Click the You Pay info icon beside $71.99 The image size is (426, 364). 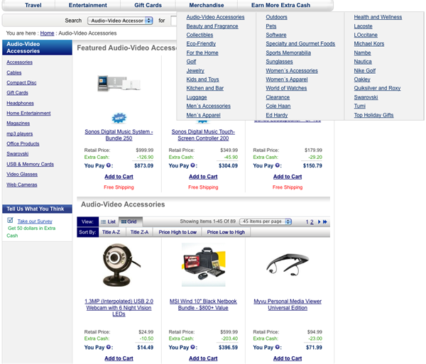pyautogui.click(x=277, y=347)
